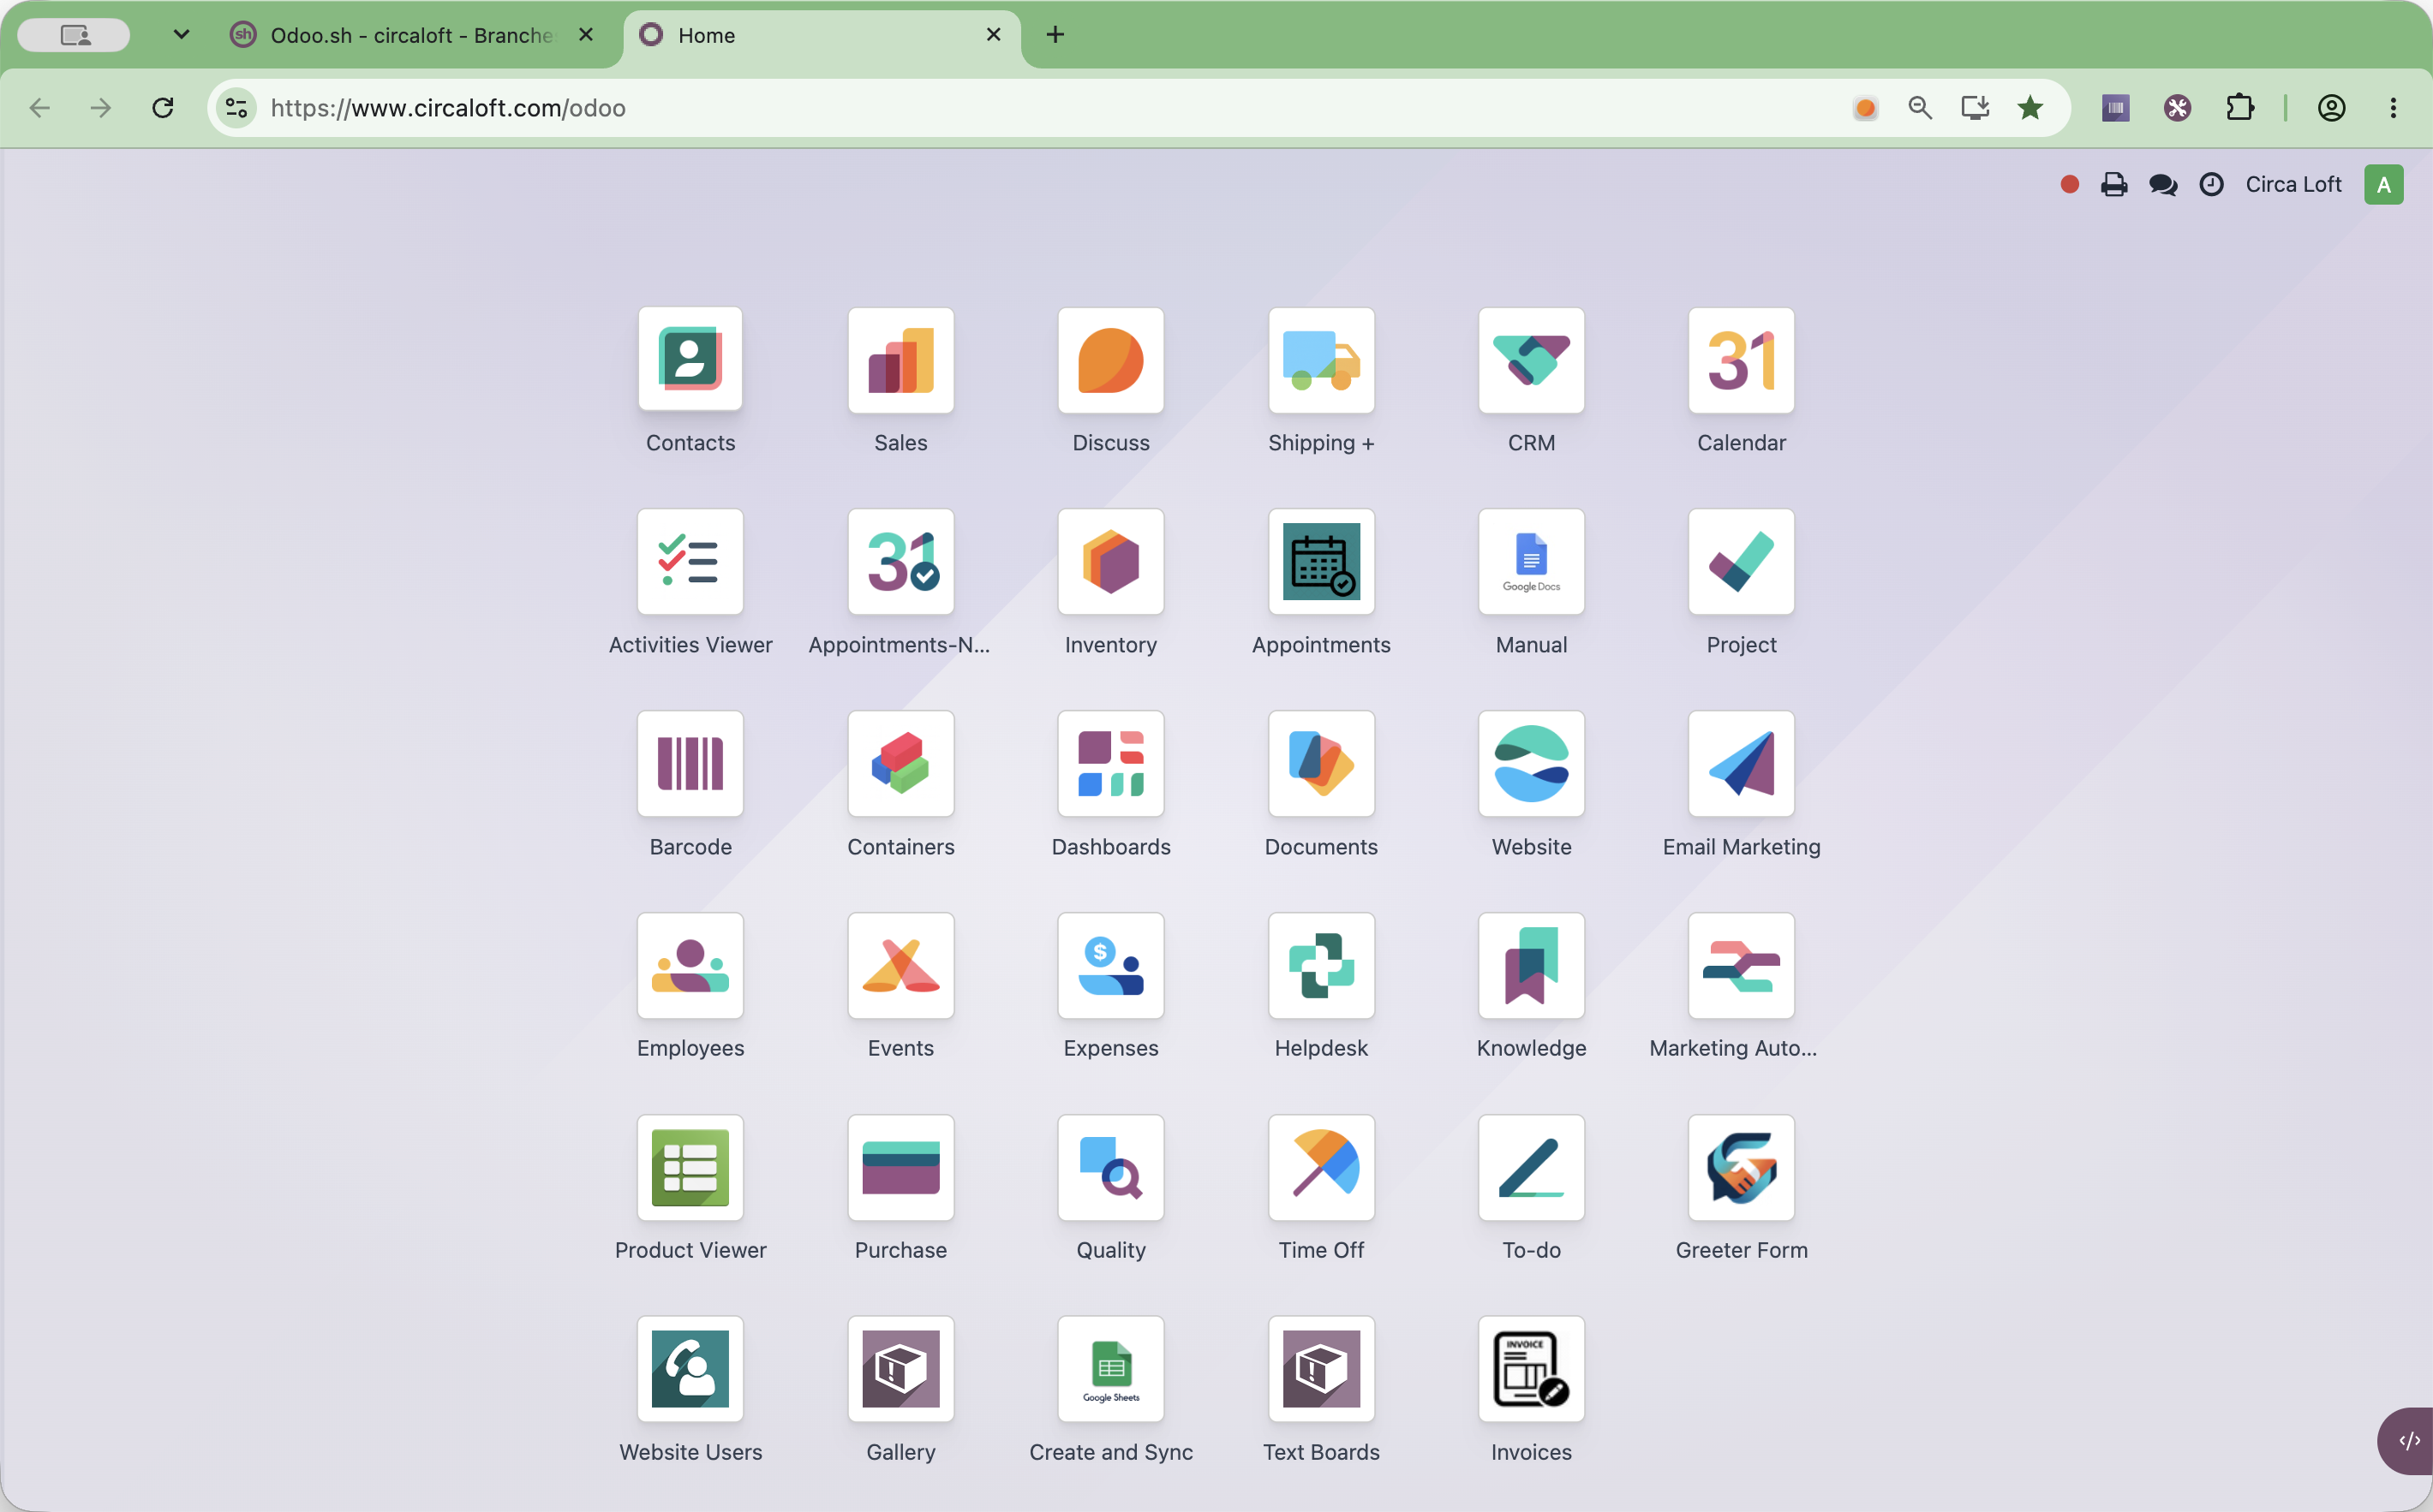This screenshot has width=2433, height=1512.
Task: Launch the Website app
Action: (x=1531, y=764)
